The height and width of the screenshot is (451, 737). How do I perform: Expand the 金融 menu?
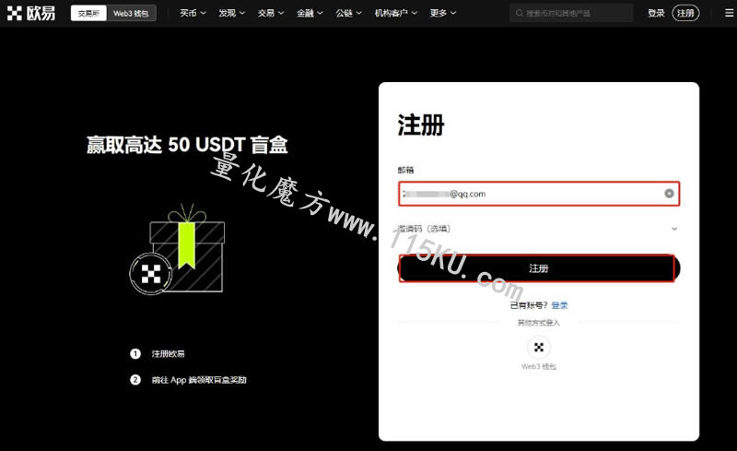[310, 13]
